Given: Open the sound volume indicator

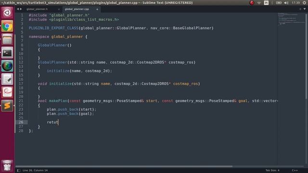Looking at the screenshot, I should (286, 3).
